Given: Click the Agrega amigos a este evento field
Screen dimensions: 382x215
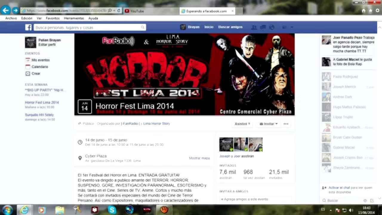Looking at the screenshot, I should [x=255, y=199].
